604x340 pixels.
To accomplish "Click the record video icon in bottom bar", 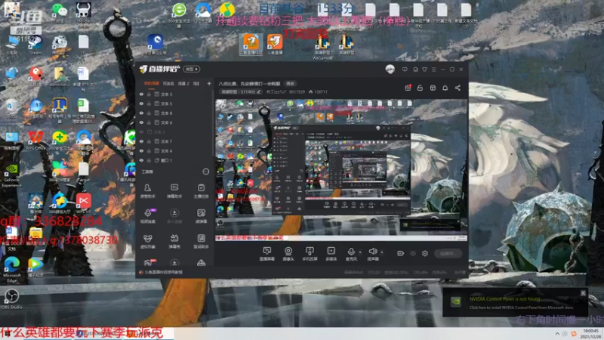I will tap(401, 253).
